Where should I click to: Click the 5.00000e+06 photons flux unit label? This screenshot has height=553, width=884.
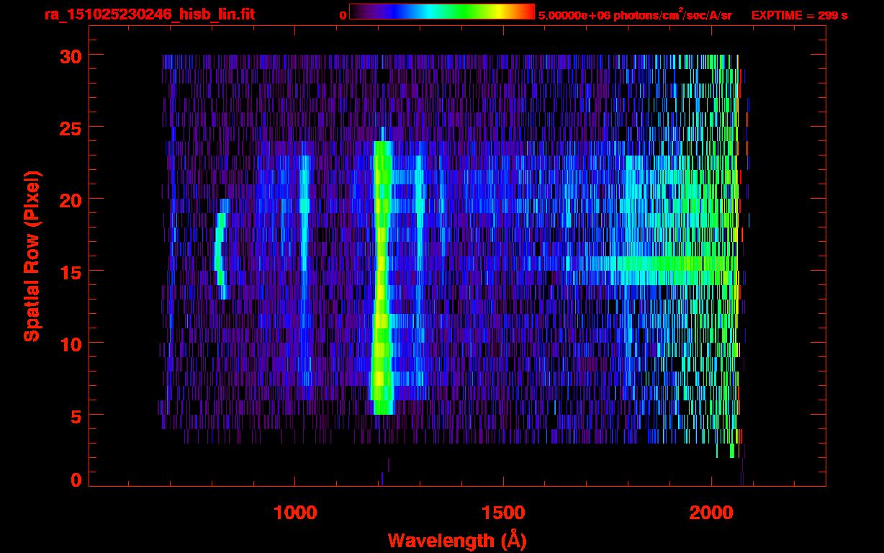pos(635,14)
